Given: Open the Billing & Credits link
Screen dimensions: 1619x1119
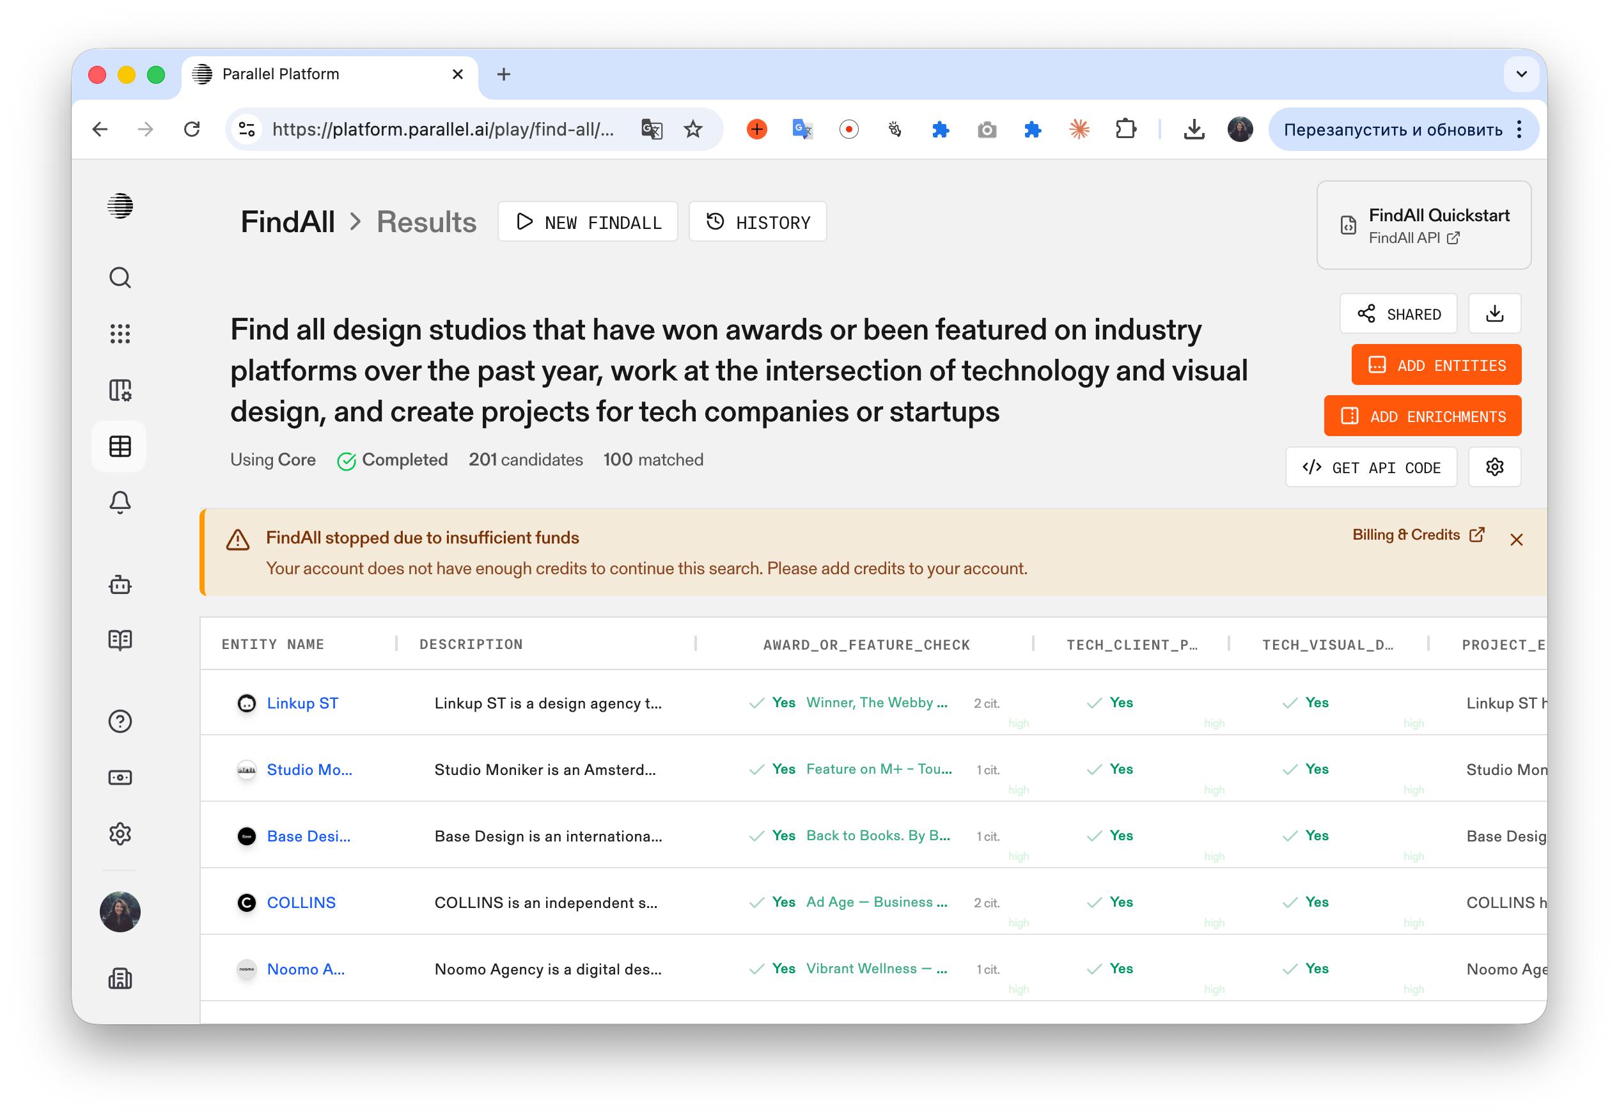Looking at the screenshot, I should [1418, 535].
